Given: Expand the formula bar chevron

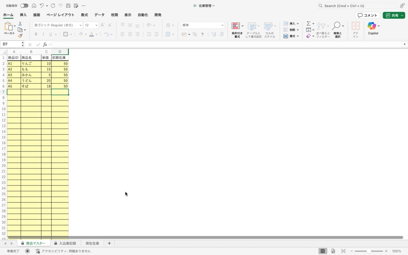Looking at the screenshot, I should 404,45.
